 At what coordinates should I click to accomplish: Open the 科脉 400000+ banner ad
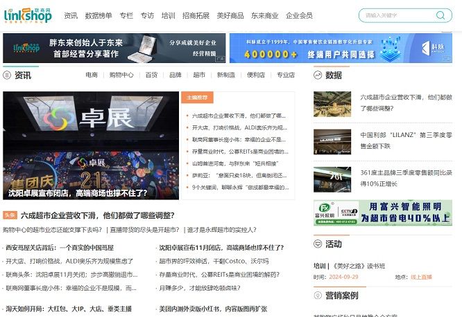[x=341, y=48]
